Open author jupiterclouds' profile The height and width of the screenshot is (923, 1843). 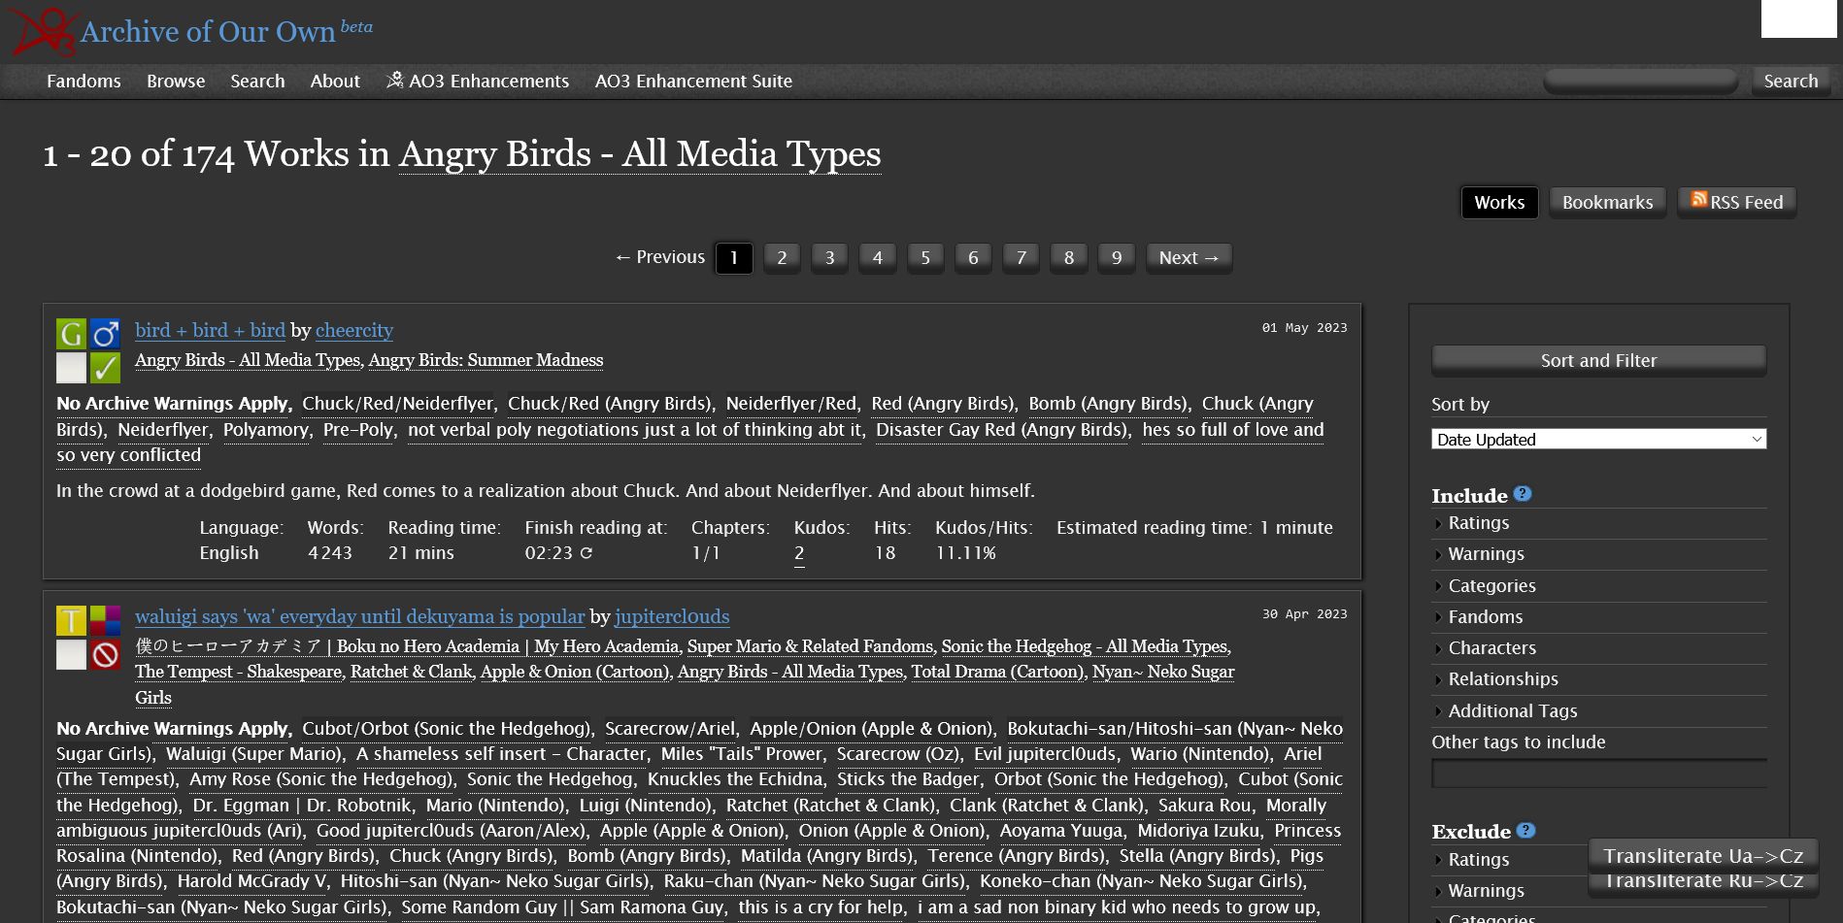point(672,616)
